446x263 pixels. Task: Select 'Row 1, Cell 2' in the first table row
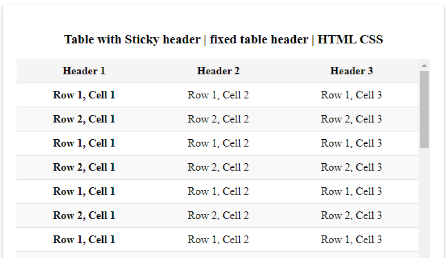point(218,95)
